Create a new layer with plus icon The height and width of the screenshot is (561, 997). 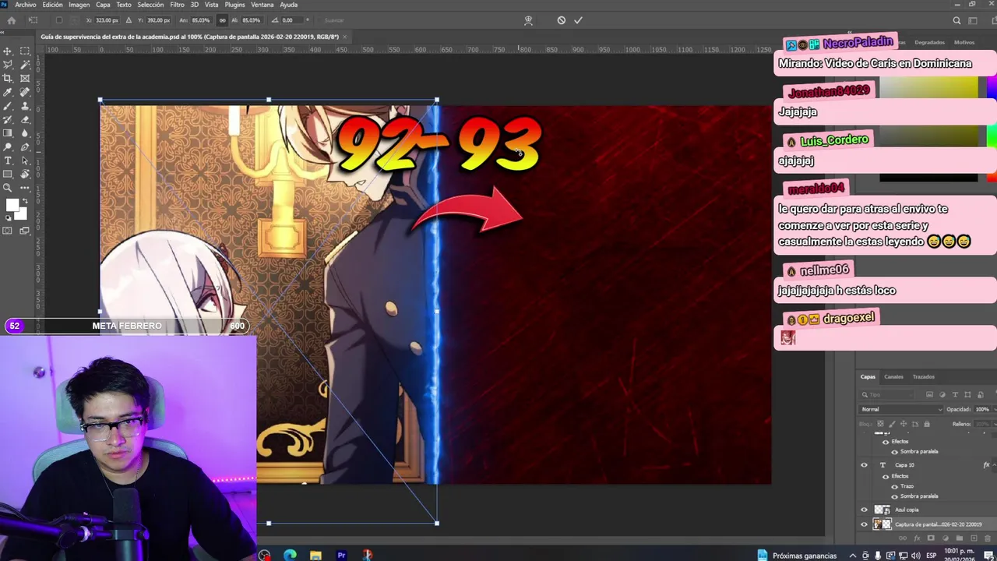click(x=974, y=538)
